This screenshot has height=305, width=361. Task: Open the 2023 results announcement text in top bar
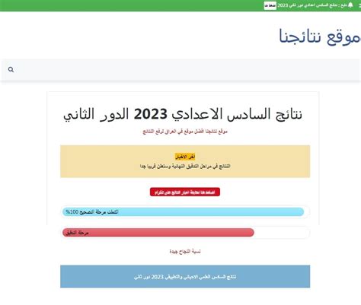(311, 5)
